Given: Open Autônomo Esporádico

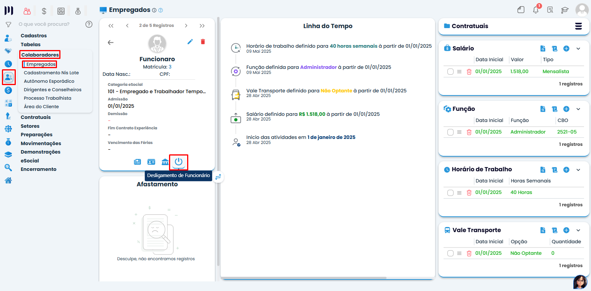Looking at the screenshot, I should 49,81.
